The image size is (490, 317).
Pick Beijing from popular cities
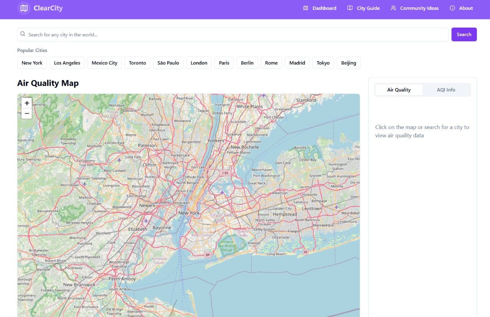coord(348,63)
